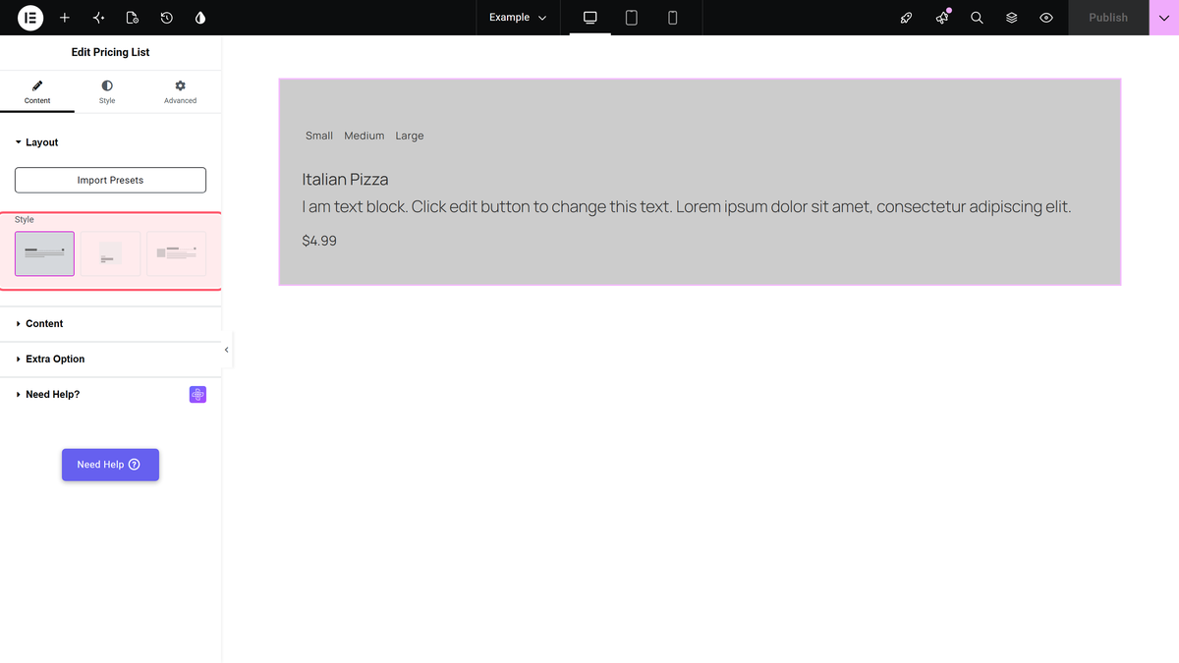This screenshot has width=1179, height=663.
Task: Select the Medium size tab
Action: [x=365, y=136]
